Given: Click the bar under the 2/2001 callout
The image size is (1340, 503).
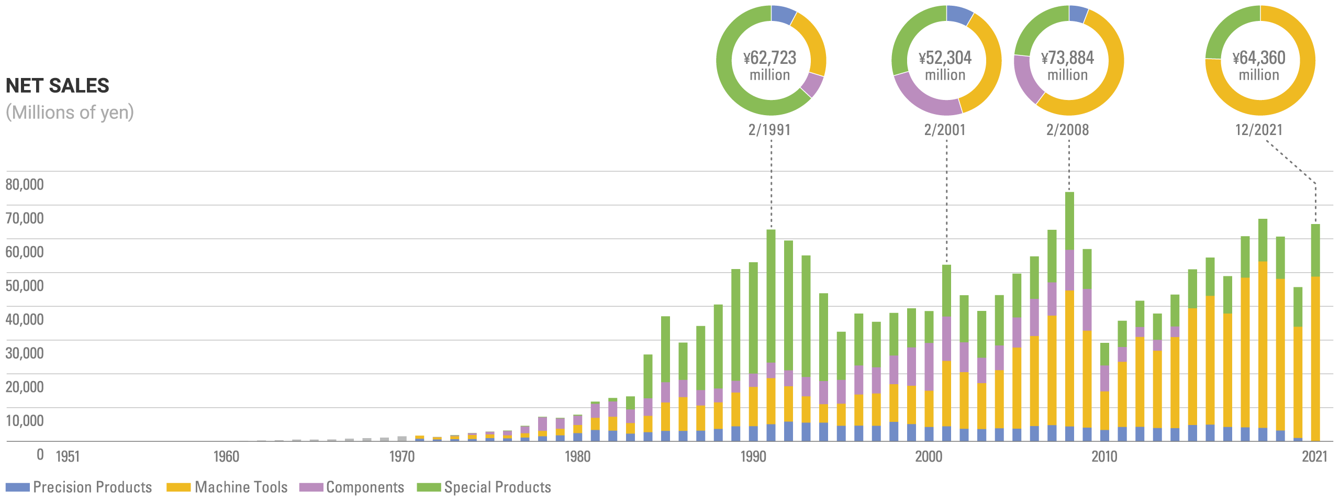Looking at the screenshot, I should click(946, 353).
